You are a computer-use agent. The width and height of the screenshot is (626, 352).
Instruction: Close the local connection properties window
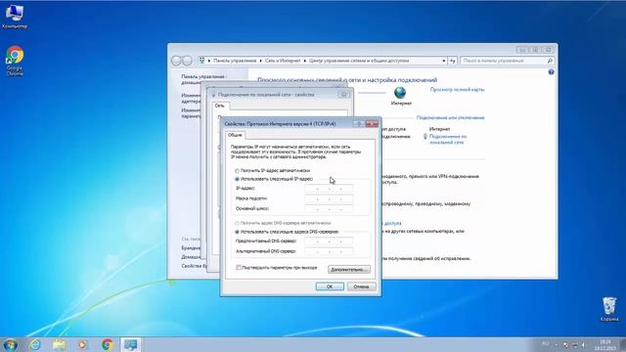[344, 95]
